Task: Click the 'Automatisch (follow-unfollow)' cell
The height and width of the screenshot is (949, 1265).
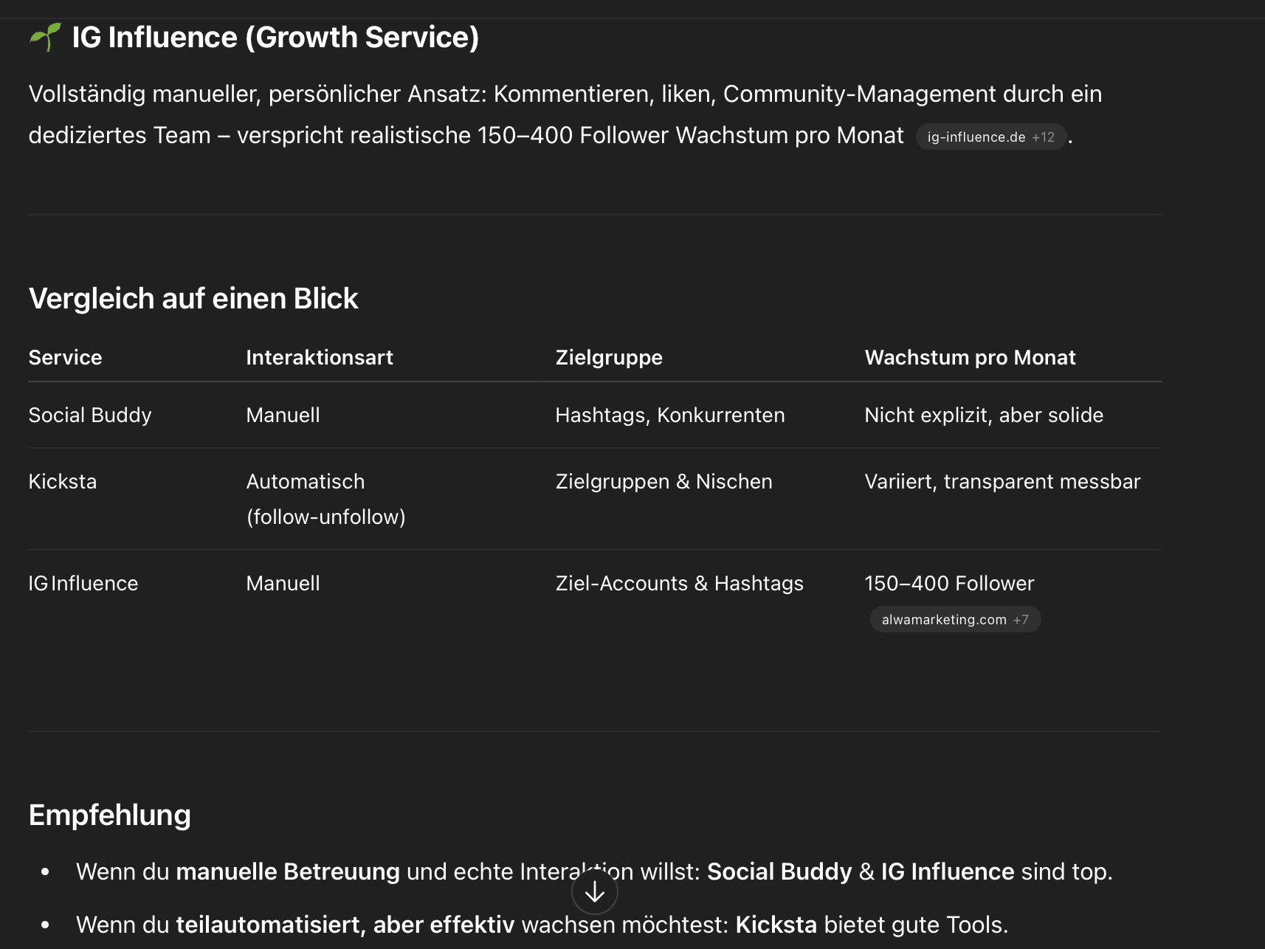Action: point(326,499)
